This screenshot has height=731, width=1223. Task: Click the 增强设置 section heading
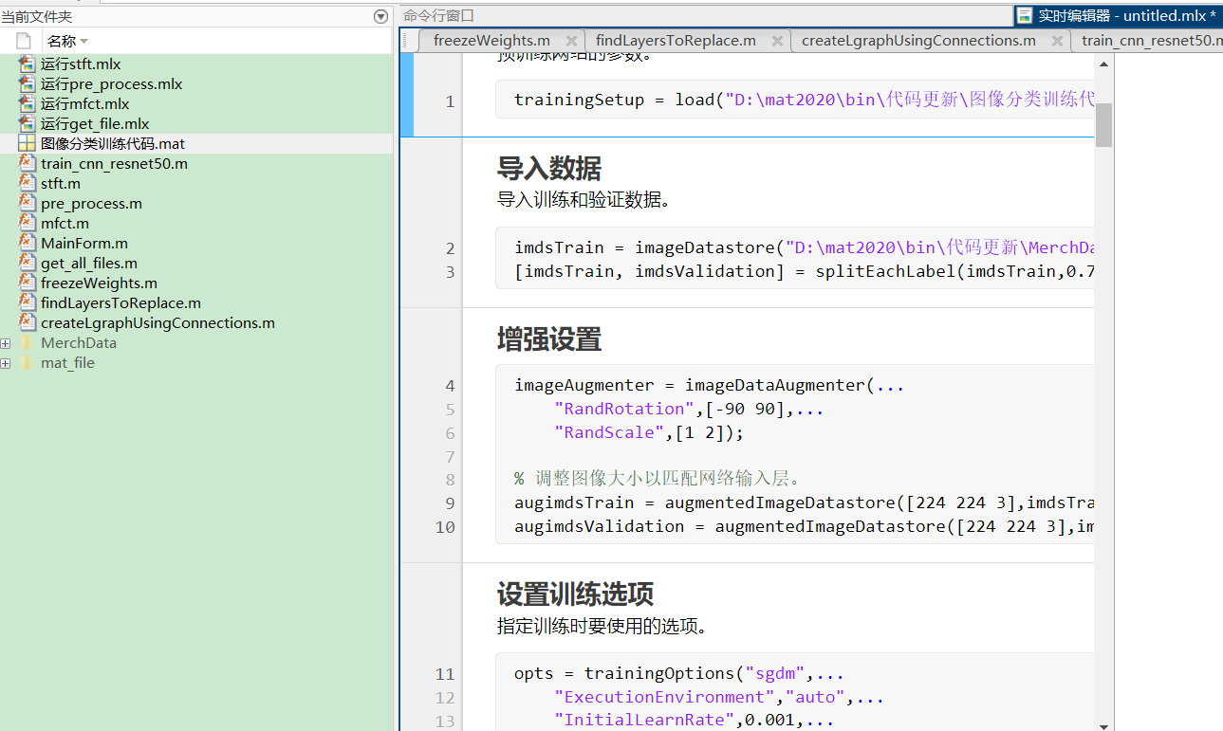tap(549, 339)
